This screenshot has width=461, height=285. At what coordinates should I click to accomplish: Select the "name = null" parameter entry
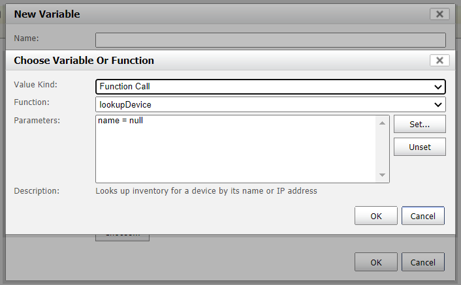[121, 121]
